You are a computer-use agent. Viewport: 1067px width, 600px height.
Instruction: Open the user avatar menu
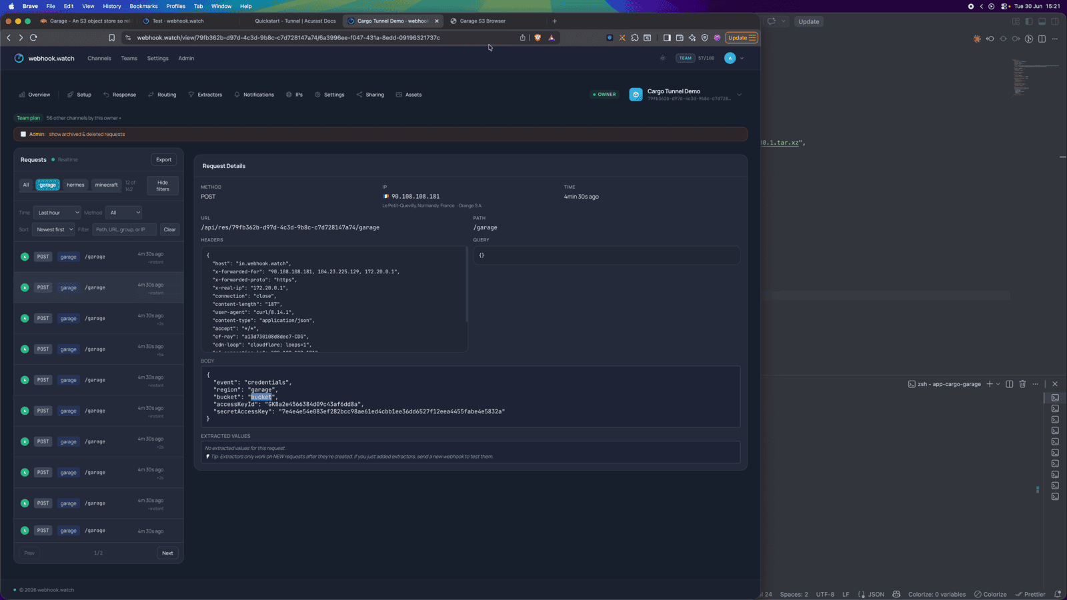(x=730, y=58)
